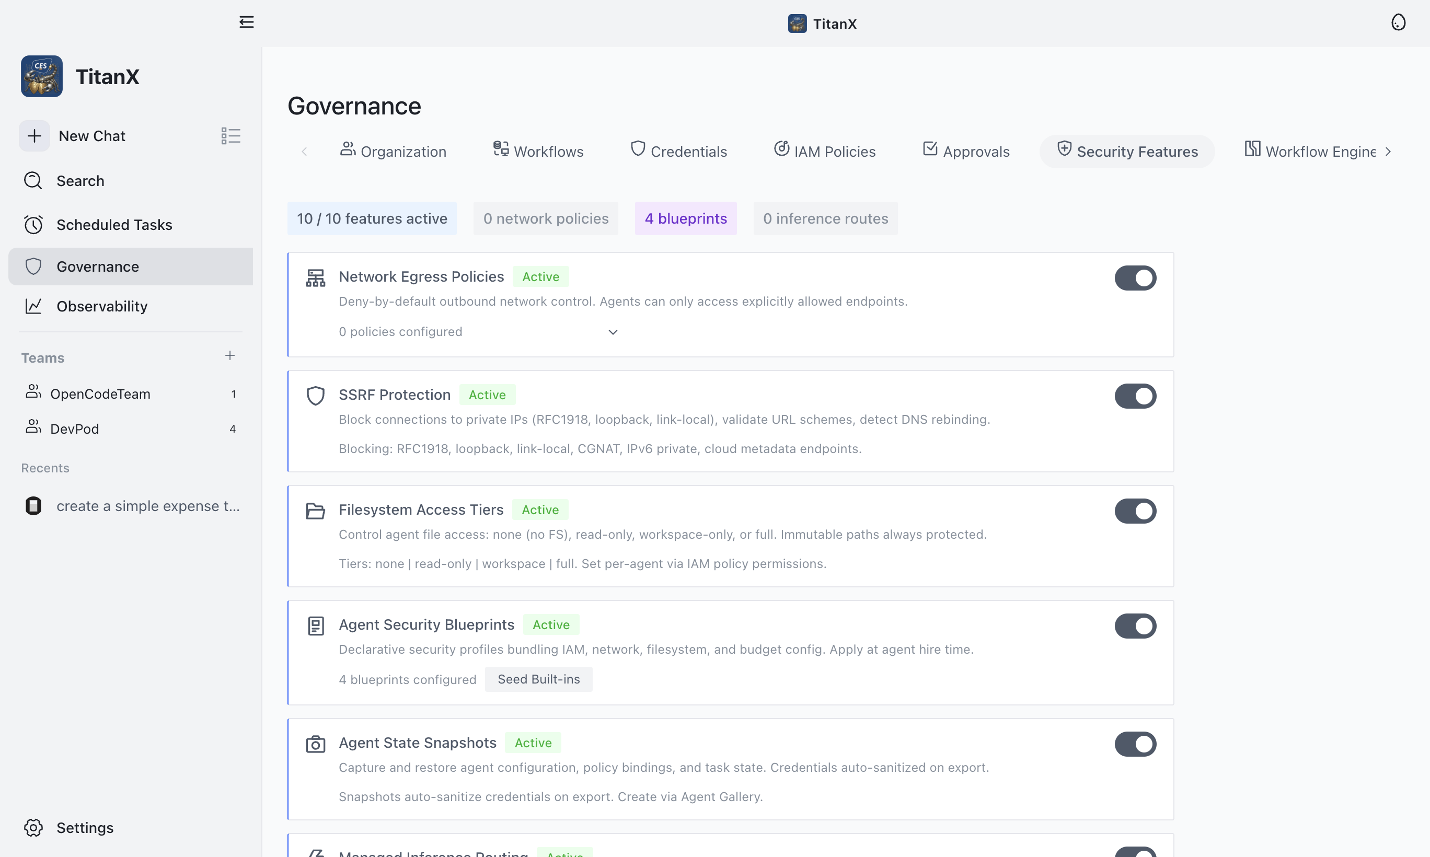Viewport: 1430px width, 857px height.
Task: Click the Seed Built-ins button
Action: click(x=538, y=679)
